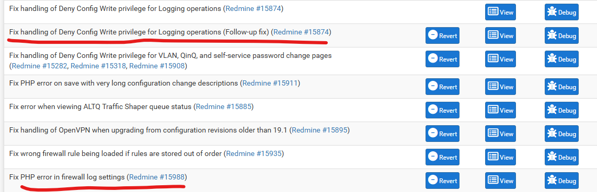Viewport: 597px width, 192px height.
Task: Revert the OpenVPN upgrade handling patch
Action: click(x=442, y=134)
